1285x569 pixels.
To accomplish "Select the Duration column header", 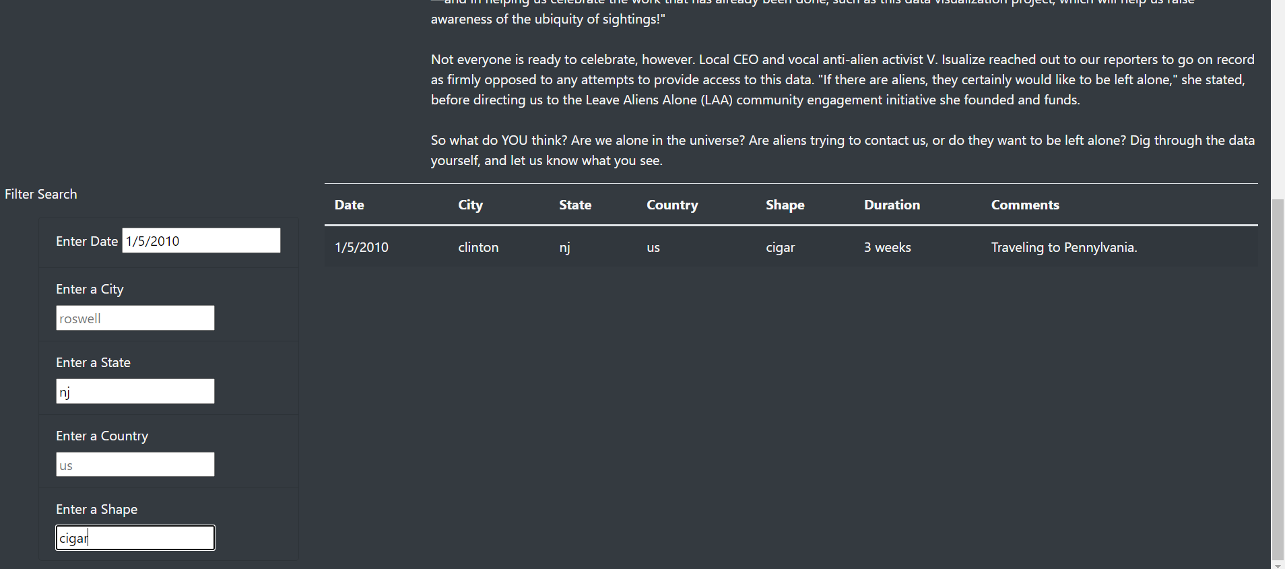I will click(x=892, y=205).
